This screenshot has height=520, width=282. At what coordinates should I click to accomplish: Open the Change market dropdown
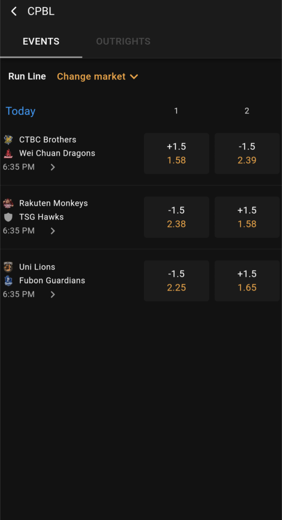(x=98, y=76)
